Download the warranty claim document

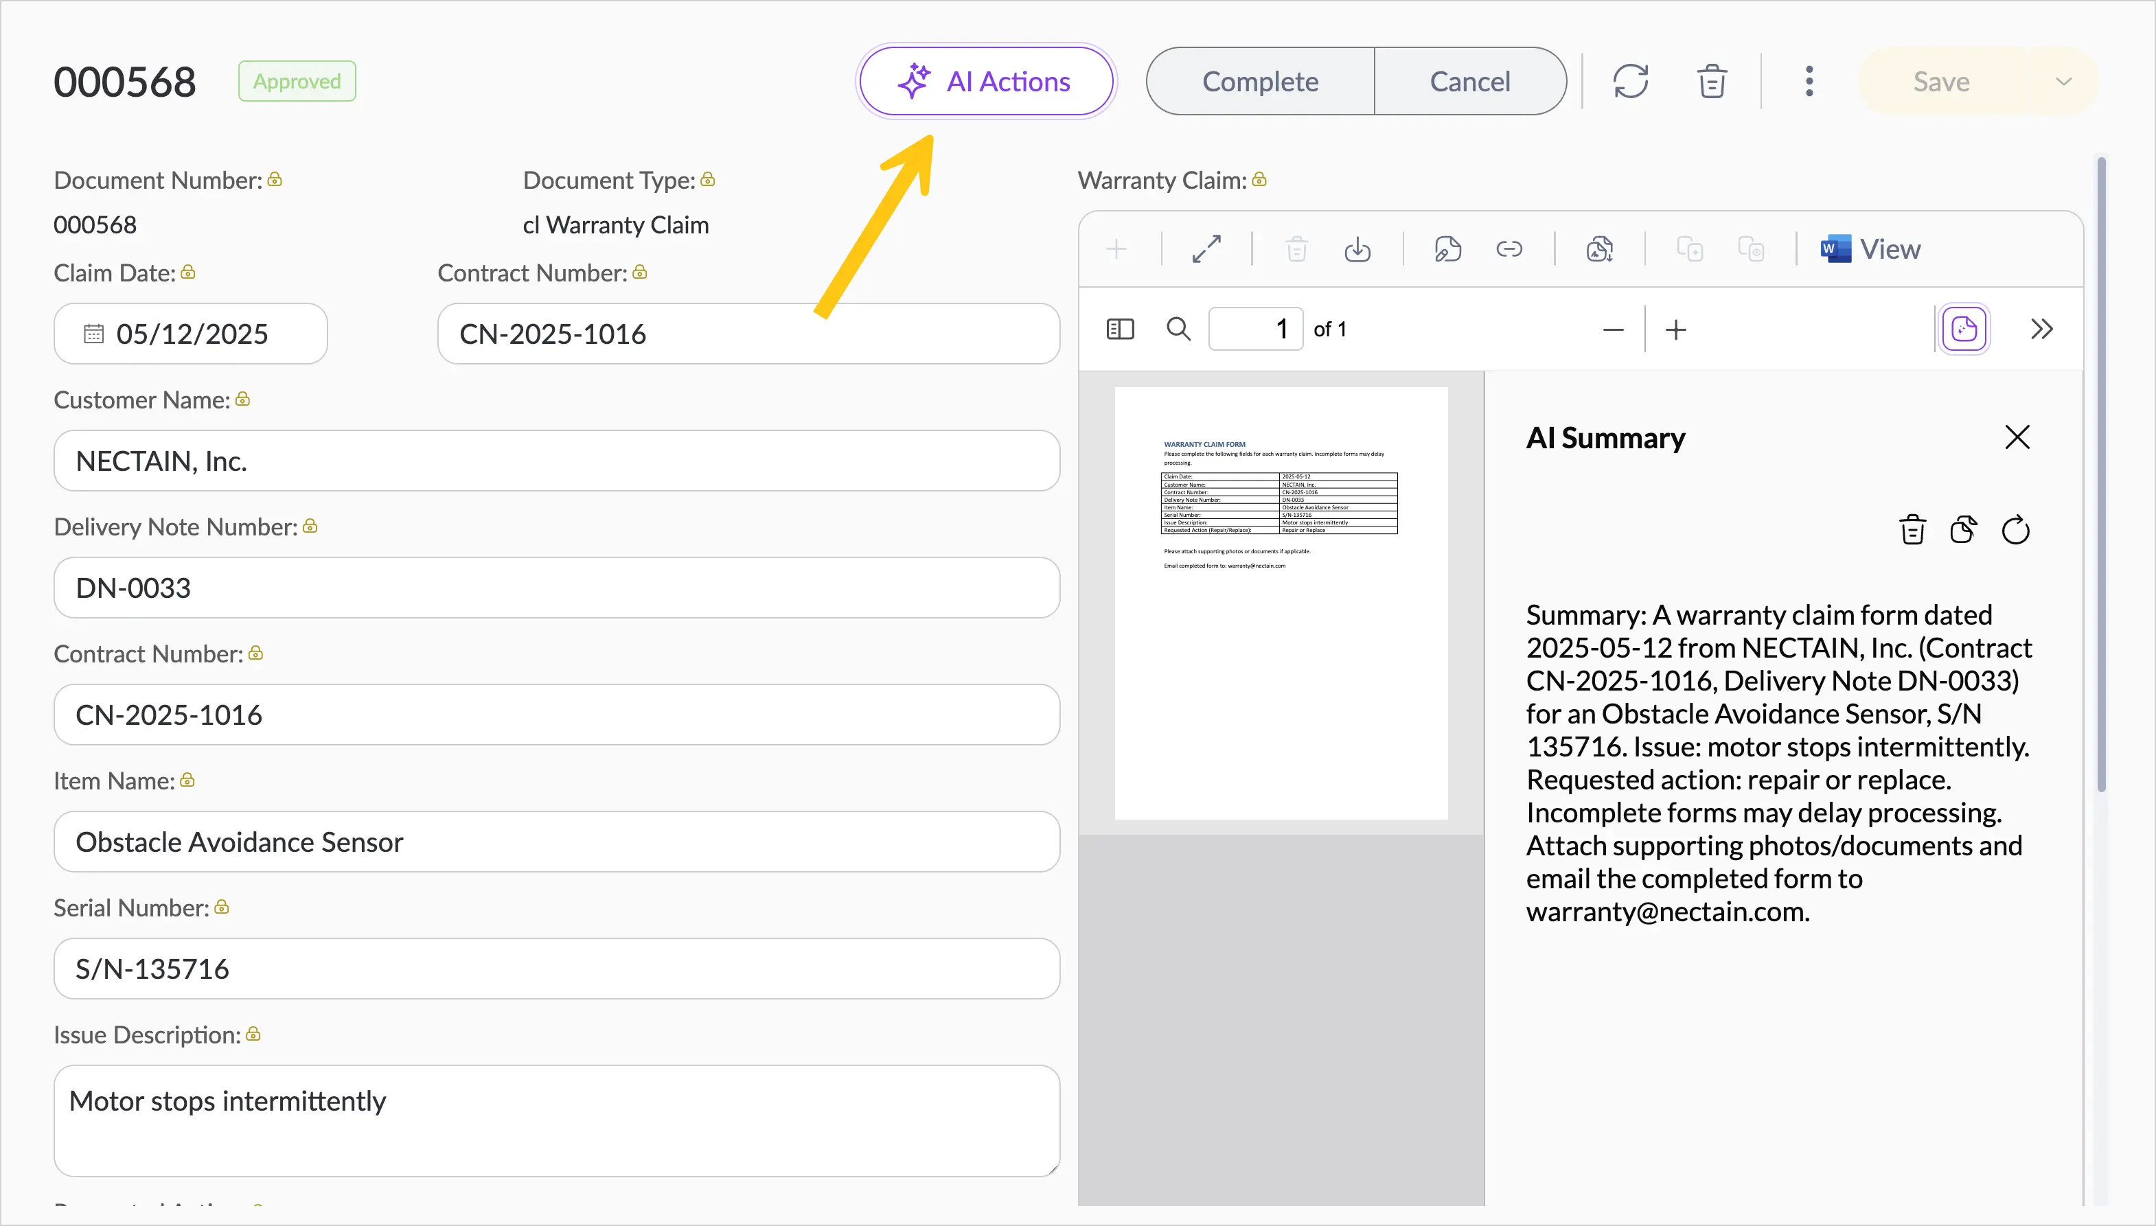[x=1357, y=249]
